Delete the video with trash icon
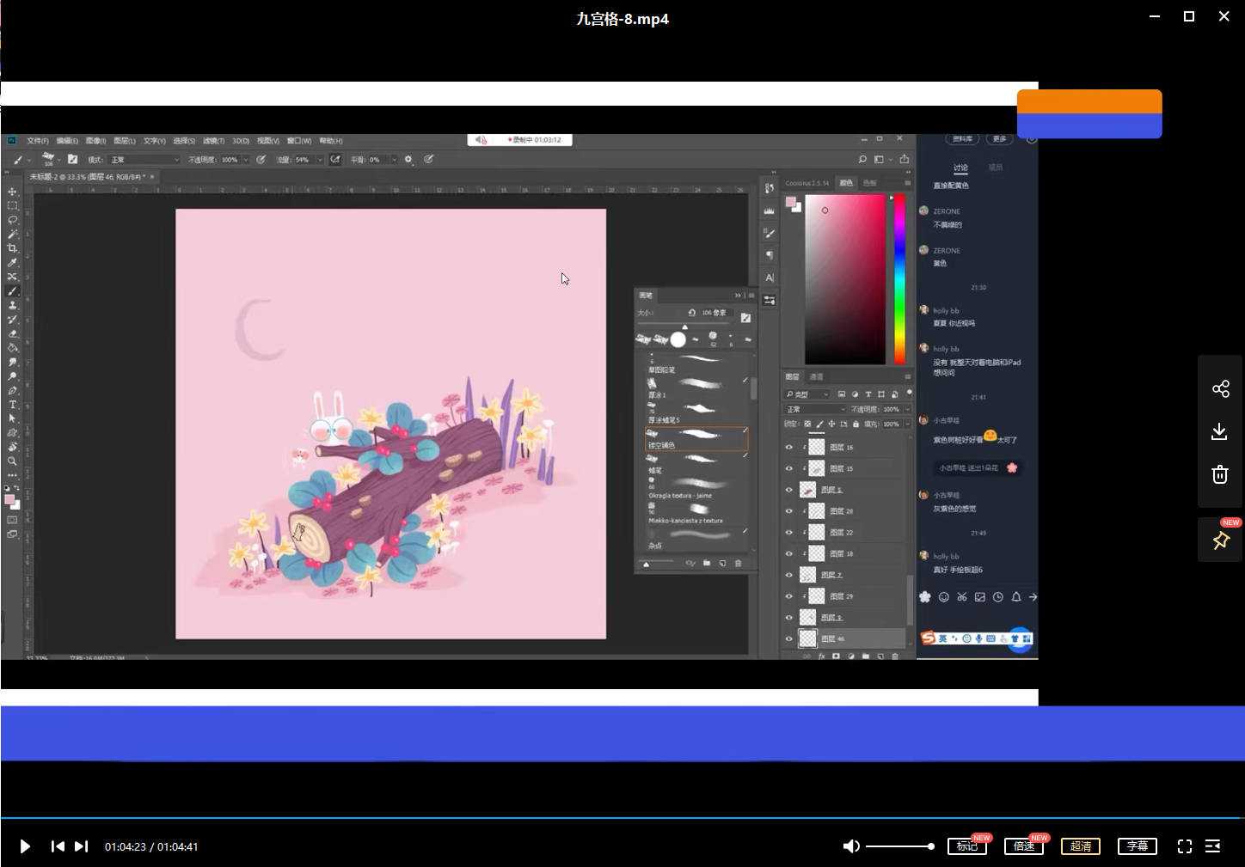 click(1220, 474)
